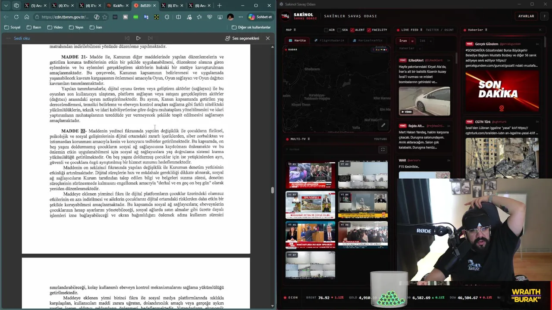Image resolution: width=552 pixels, height=310 pixels.
Task: Switch to the (5) Ana X tab
Action: (x=36, y=6)
